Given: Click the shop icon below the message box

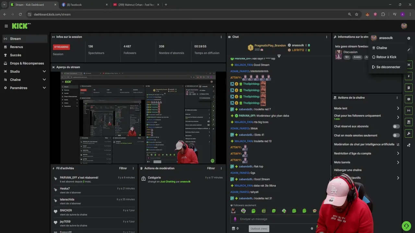Looking at the screenshot, I should [x=233, y=228].
